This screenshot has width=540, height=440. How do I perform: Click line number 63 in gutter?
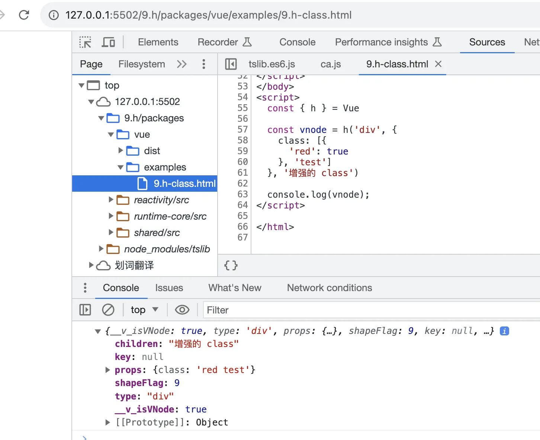click(x=242, y=194)
